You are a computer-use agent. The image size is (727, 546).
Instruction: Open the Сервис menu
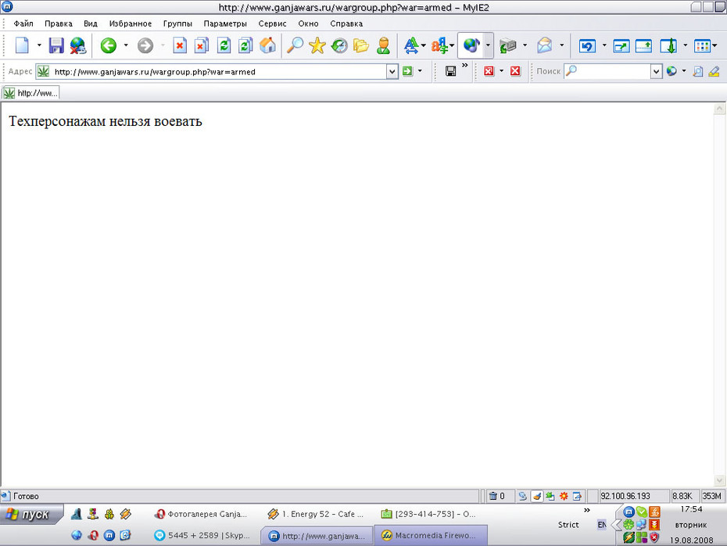pos(272,23)
